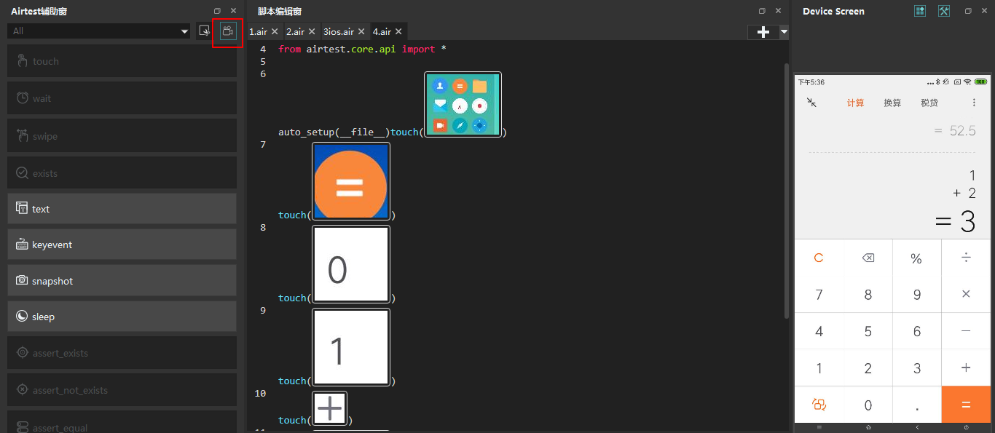995x433 pixels.
Task: Tap the device power icon in navigation bar
Action: (x=966, y=427)
